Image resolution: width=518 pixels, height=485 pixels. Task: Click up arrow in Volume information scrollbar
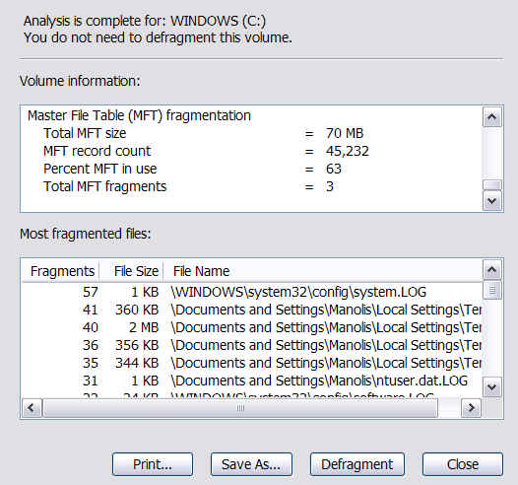tap(491, 116)
